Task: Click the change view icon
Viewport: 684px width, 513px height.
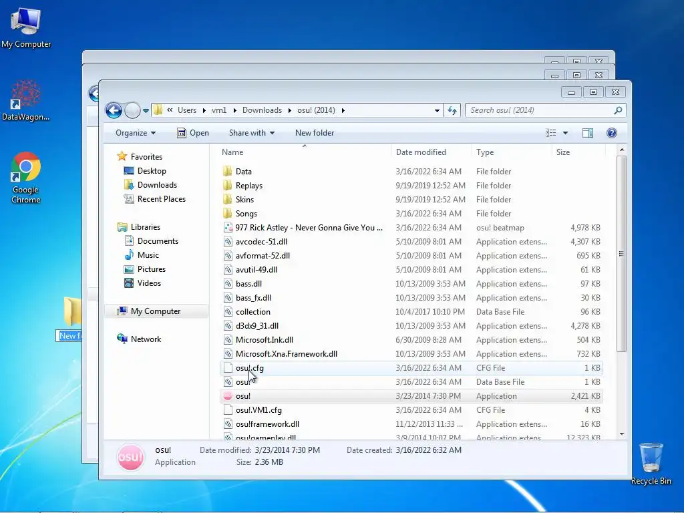Action: (551, 133)
